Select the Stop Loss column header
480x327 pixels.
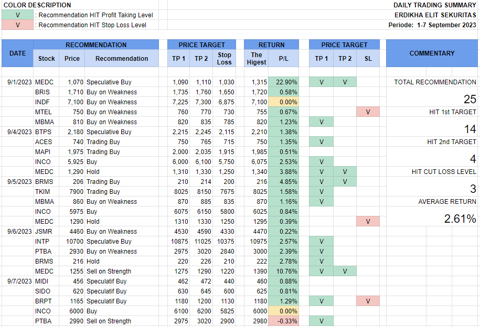(224, 59)
